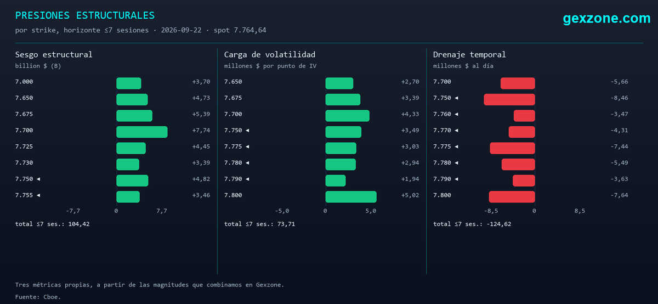Click the arrow beside 7.790 in Carga de volatilidad
658x304 pixels.
247,179
